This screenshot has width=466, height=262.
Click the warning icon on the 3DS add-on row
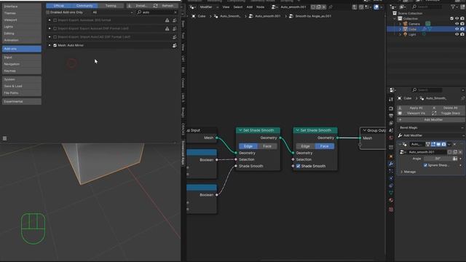[167, 20]
